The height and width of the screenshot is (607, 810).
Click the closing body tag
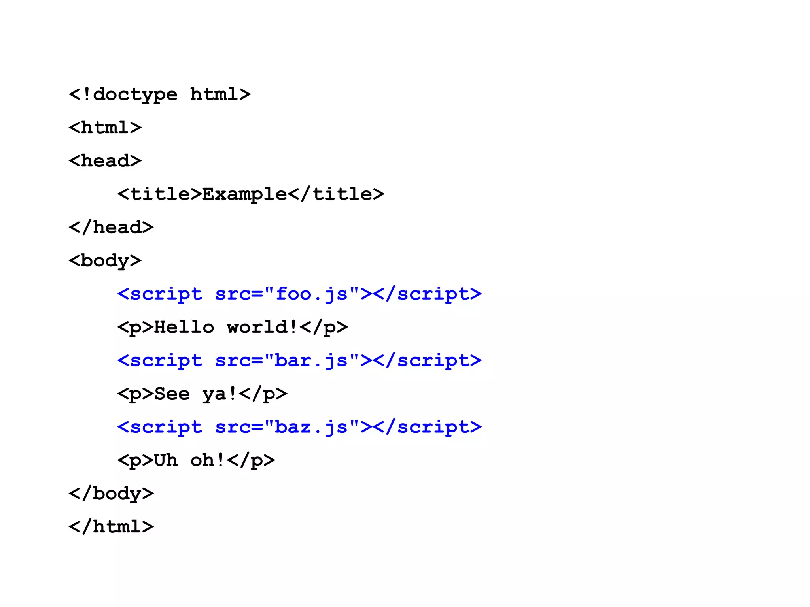coord(111,494)
